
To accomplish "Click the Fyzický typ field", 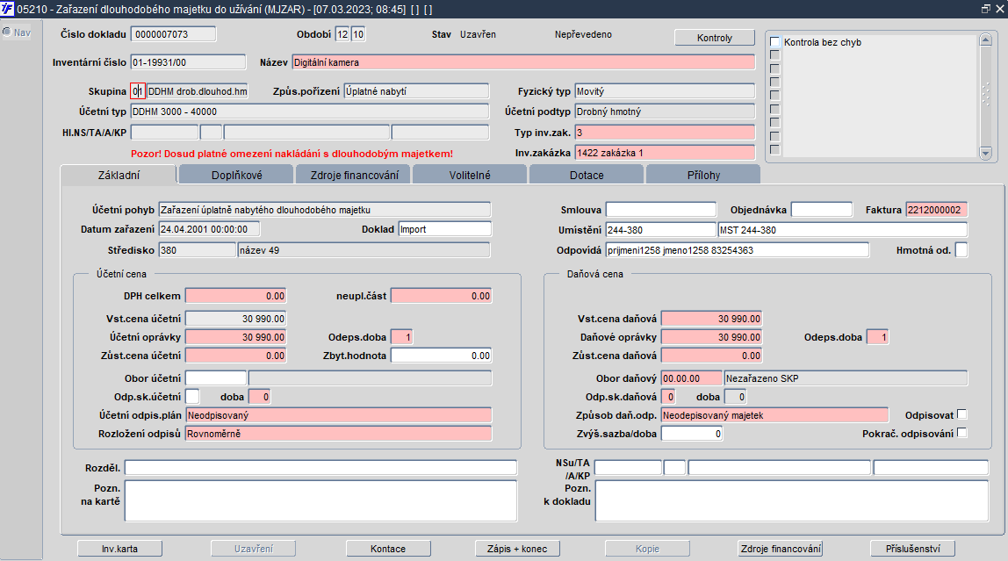I will tap(665, 91).
